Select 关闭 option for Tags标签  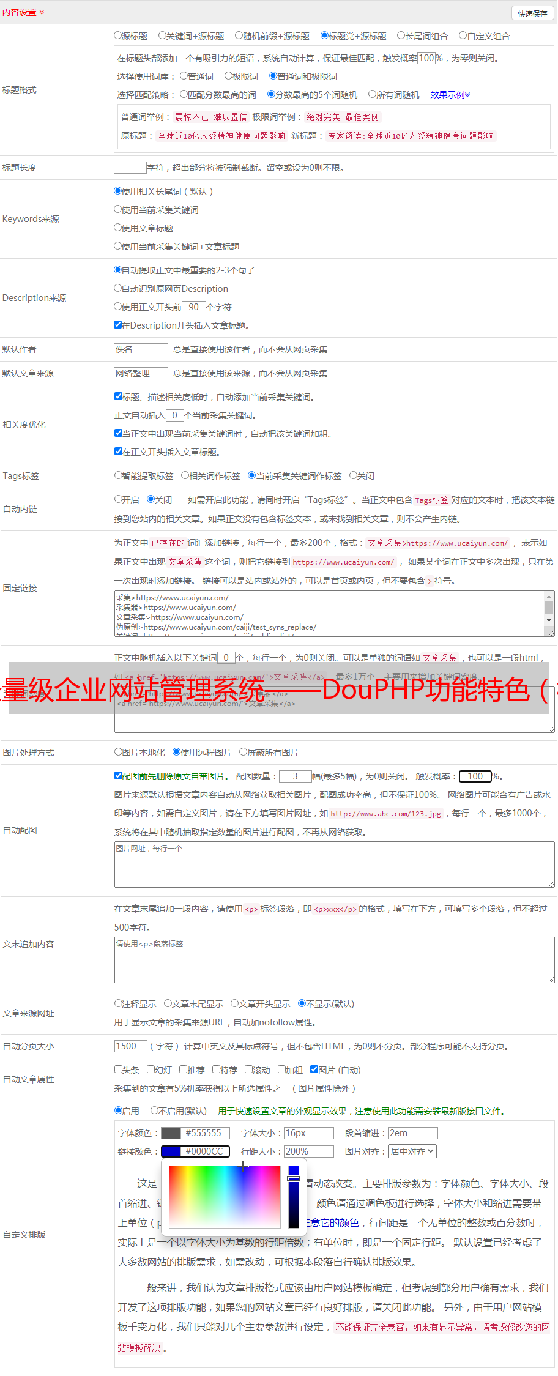(x=353, y=475)
